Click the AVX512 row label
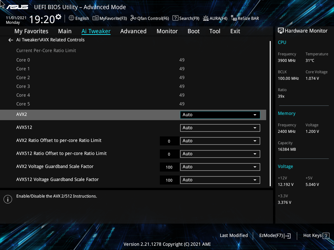The image size is (334, 250). pos(24,127)
